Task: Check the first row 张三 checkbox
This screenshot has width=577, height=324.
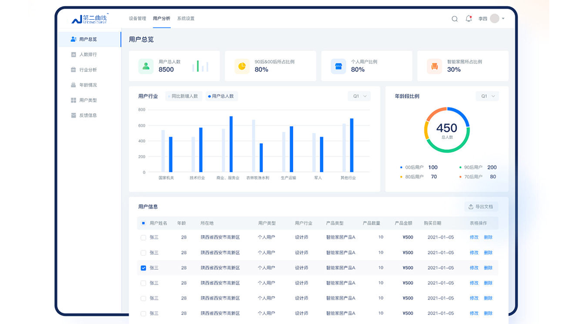Action: [144, 238]
